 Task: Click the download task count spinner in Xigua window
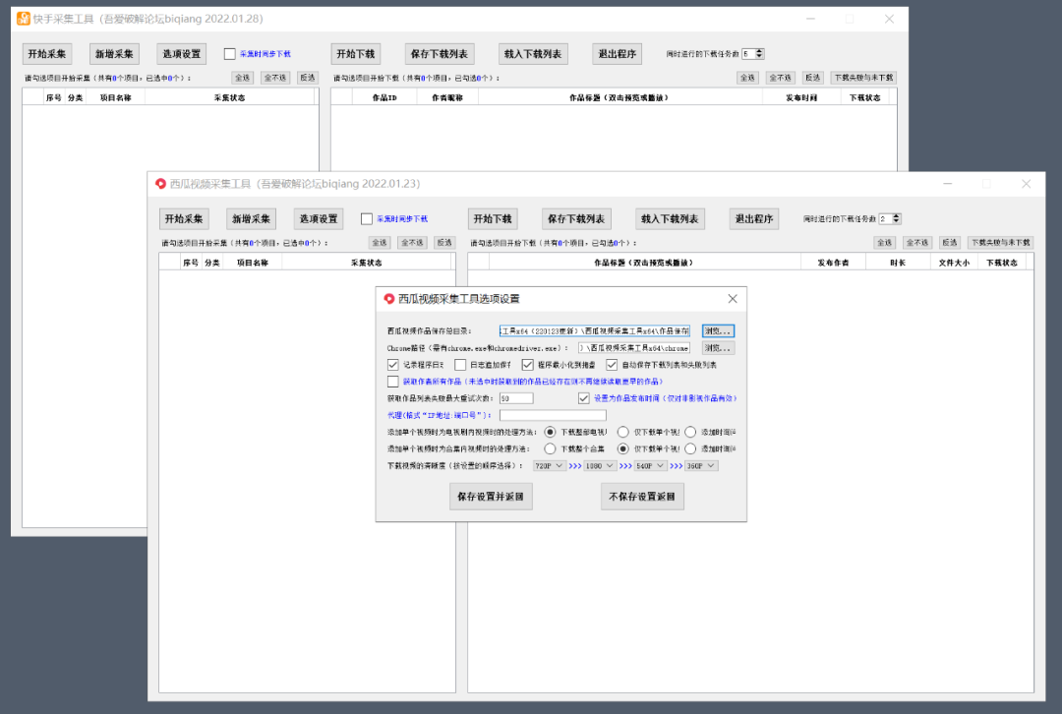890,218
